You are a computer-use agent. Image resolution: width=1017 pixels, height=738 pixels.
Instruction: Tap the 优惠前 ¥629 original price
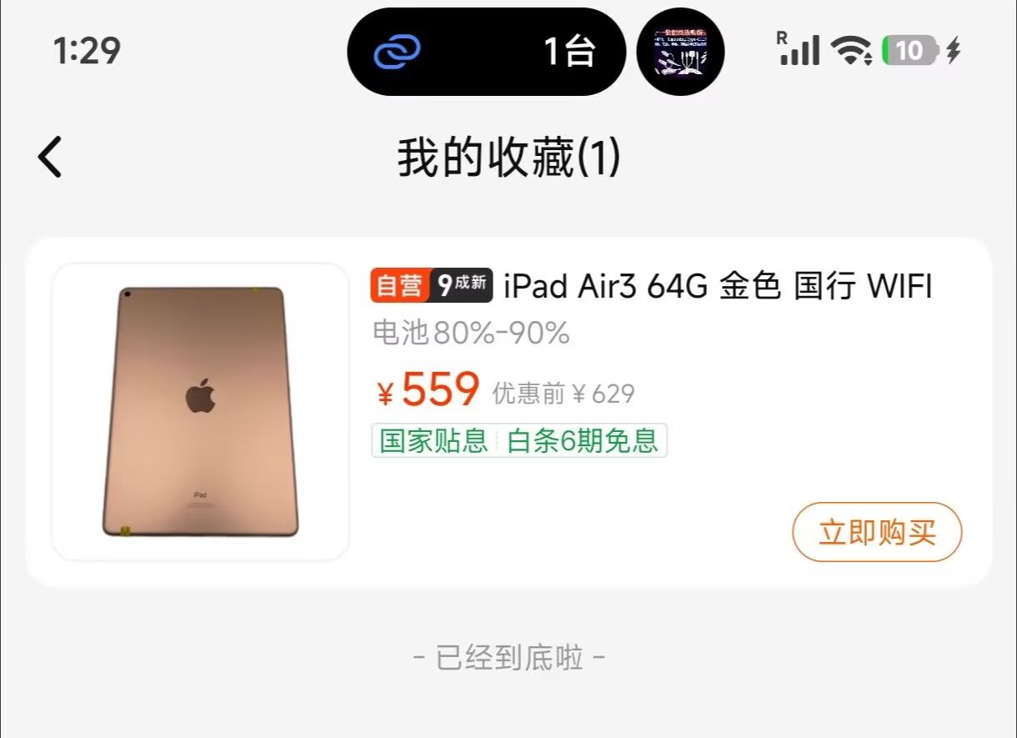(x=564, y=394)
